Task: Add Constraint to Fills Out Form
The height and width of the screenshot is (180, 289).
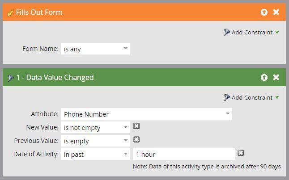Action: [x=251, y=32]
